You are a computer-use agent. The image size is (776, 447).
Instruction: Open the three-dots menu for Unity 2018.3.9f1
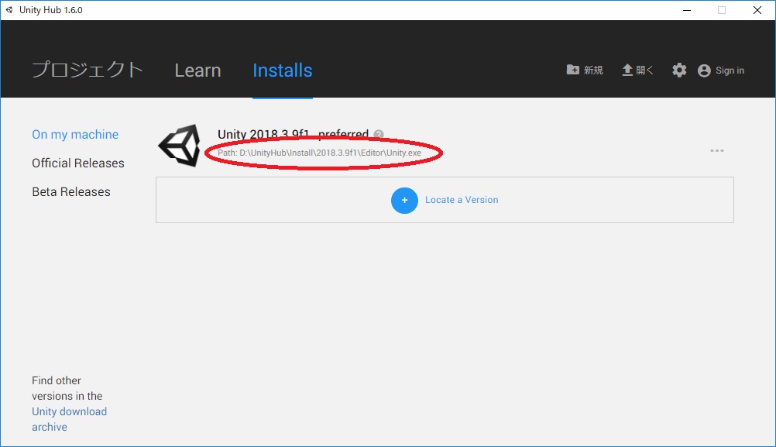click(717, 150)
